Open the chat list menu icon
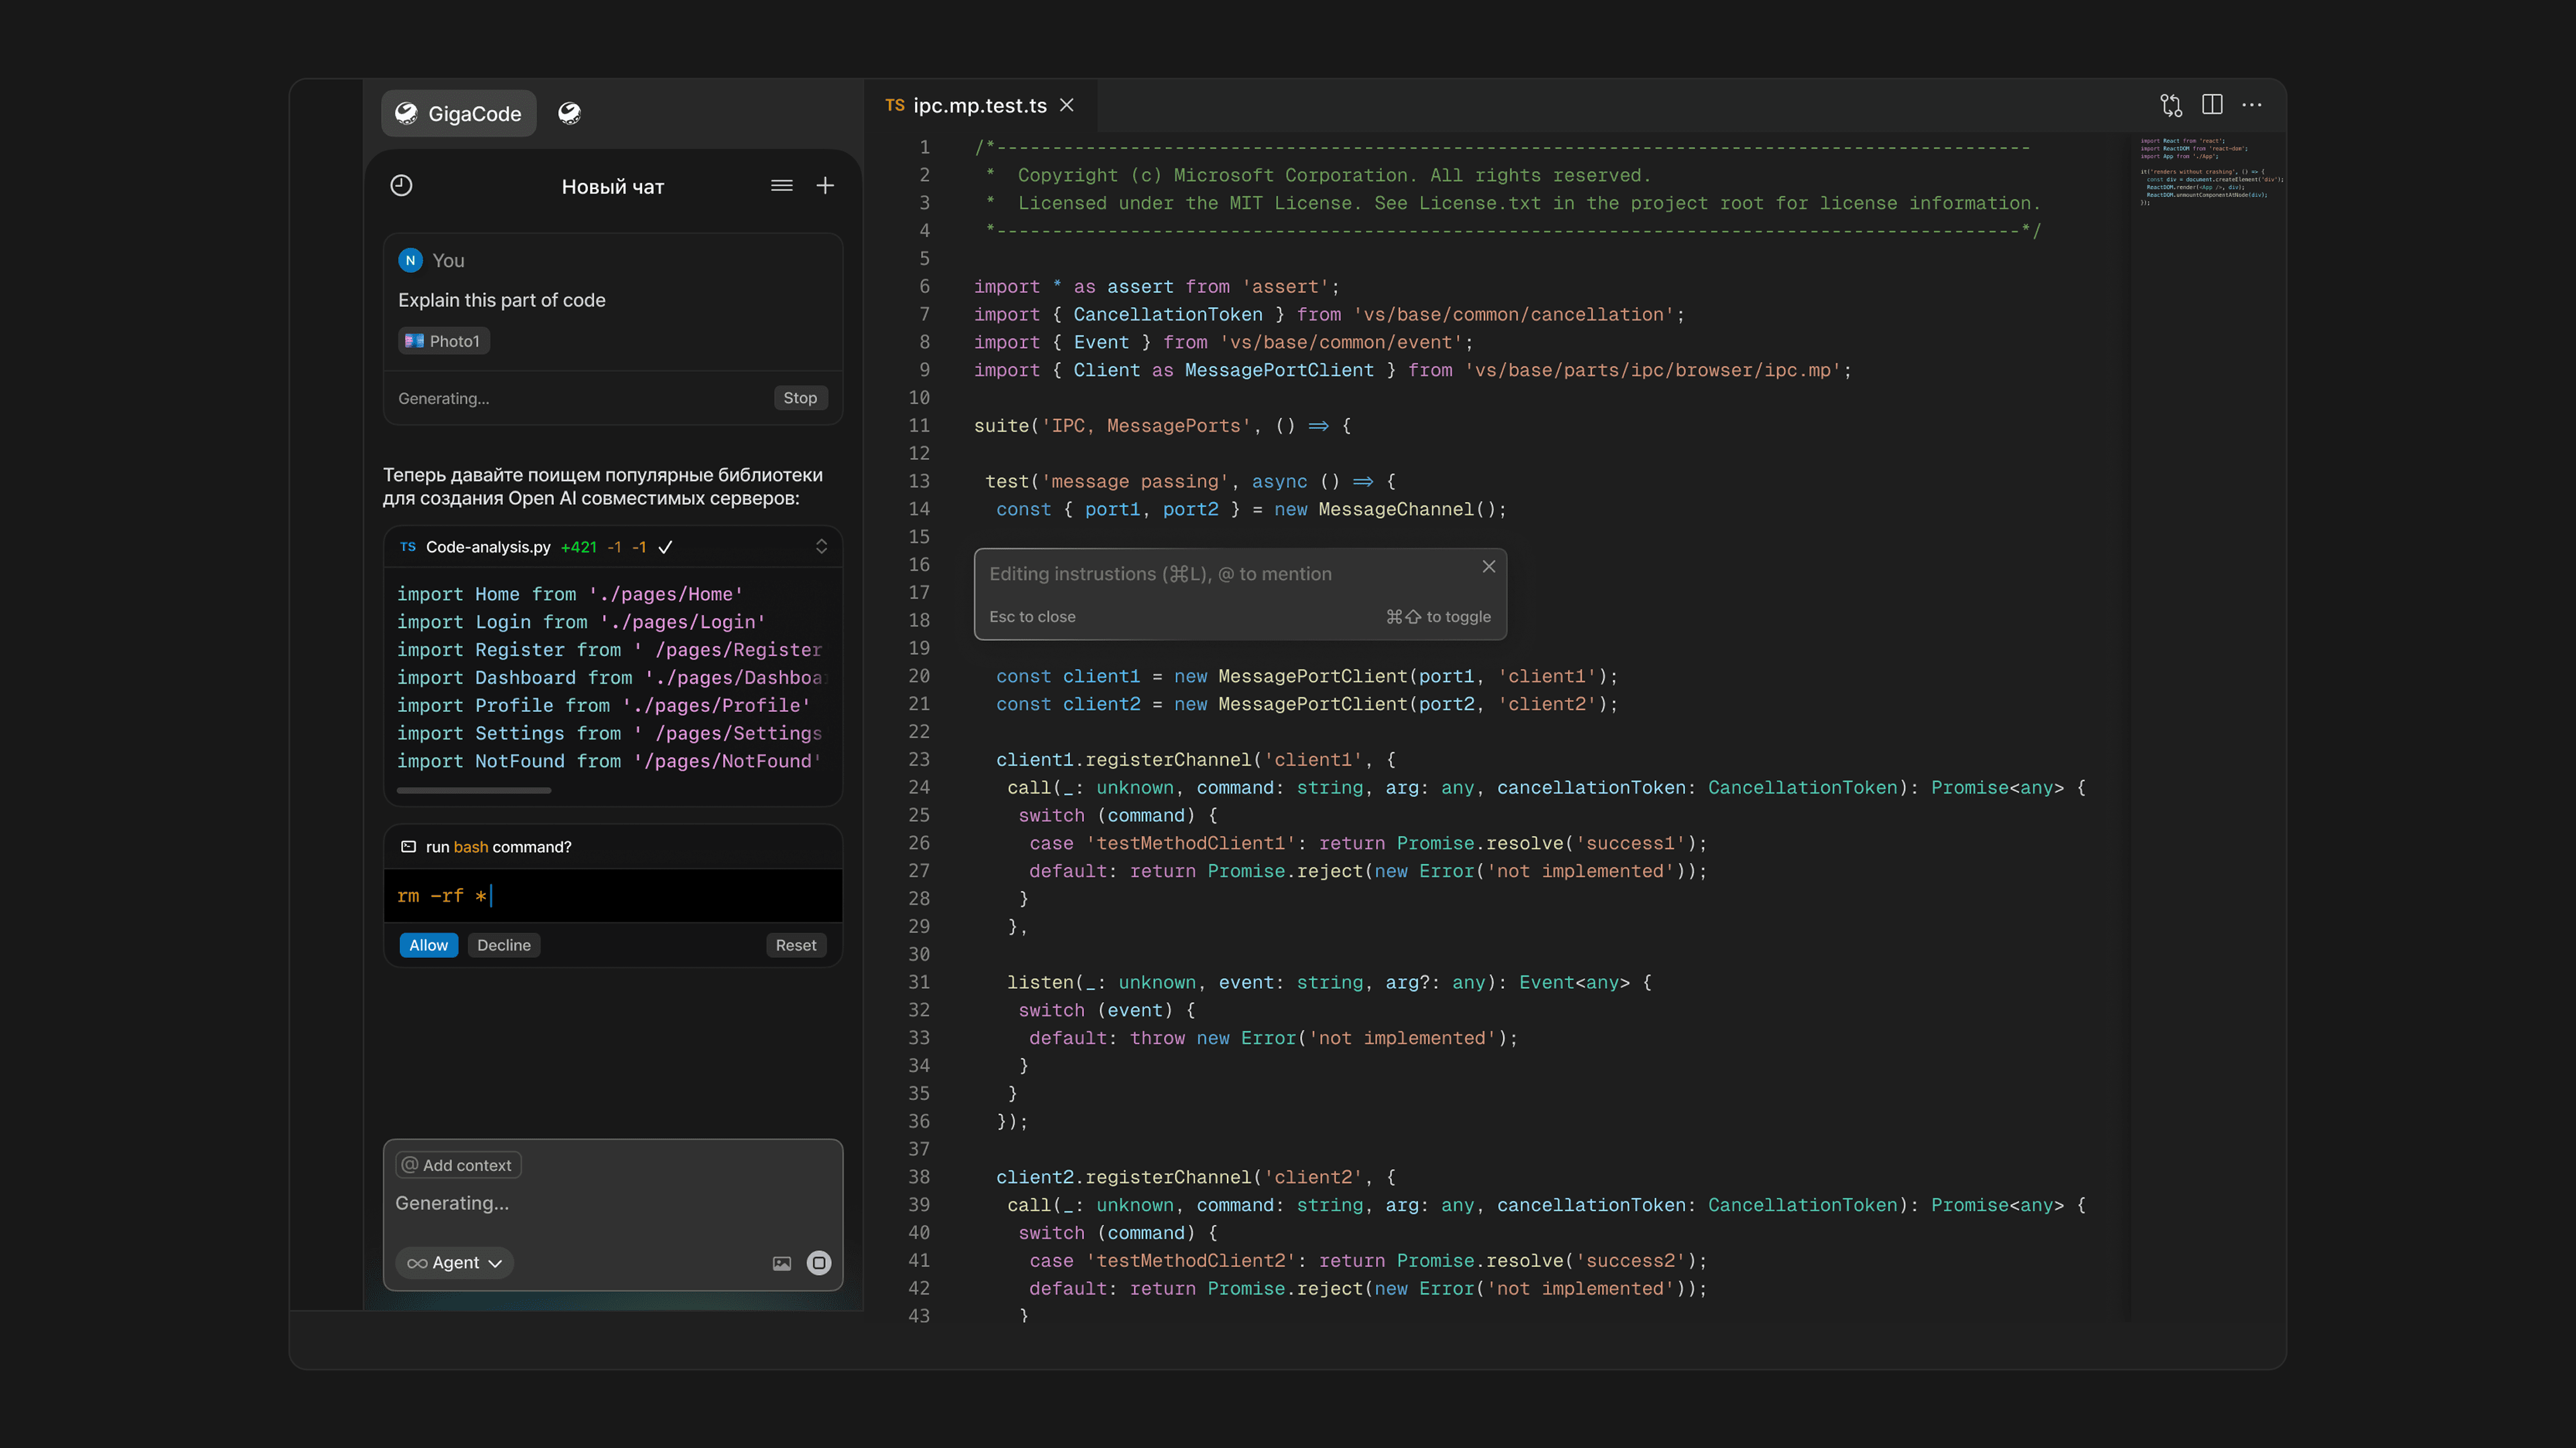 click(x=781, y=186)
